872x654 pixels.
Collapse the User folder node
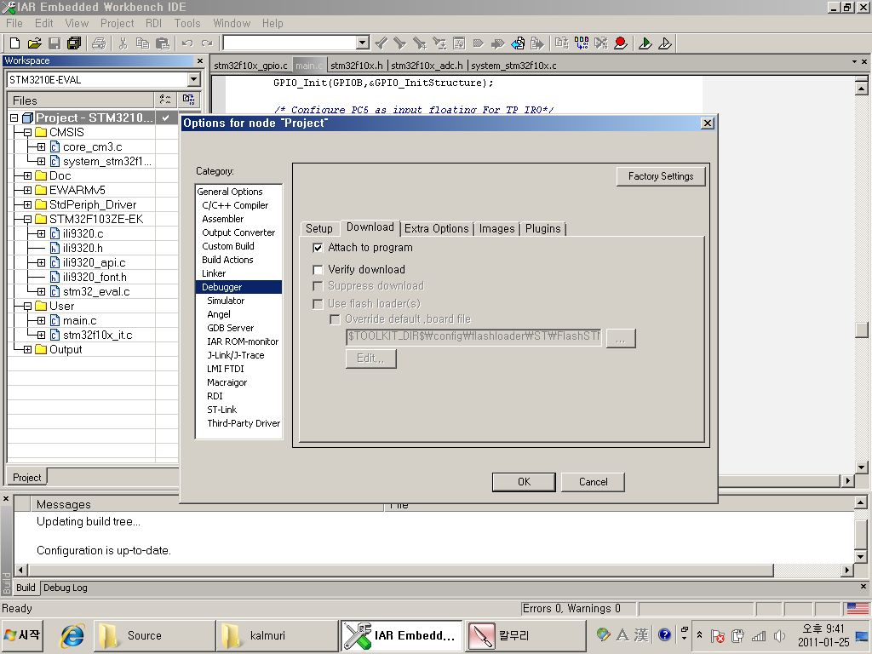click(27, 306)
